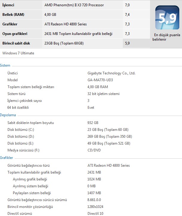Click '32 bit işletim sistemi' value
The image size is (182, 216).
tap(103, 94)
